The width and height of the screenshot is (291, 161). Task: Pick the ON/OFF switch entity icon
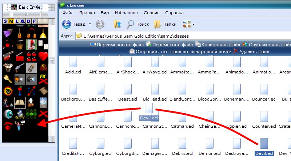point(31,45)
